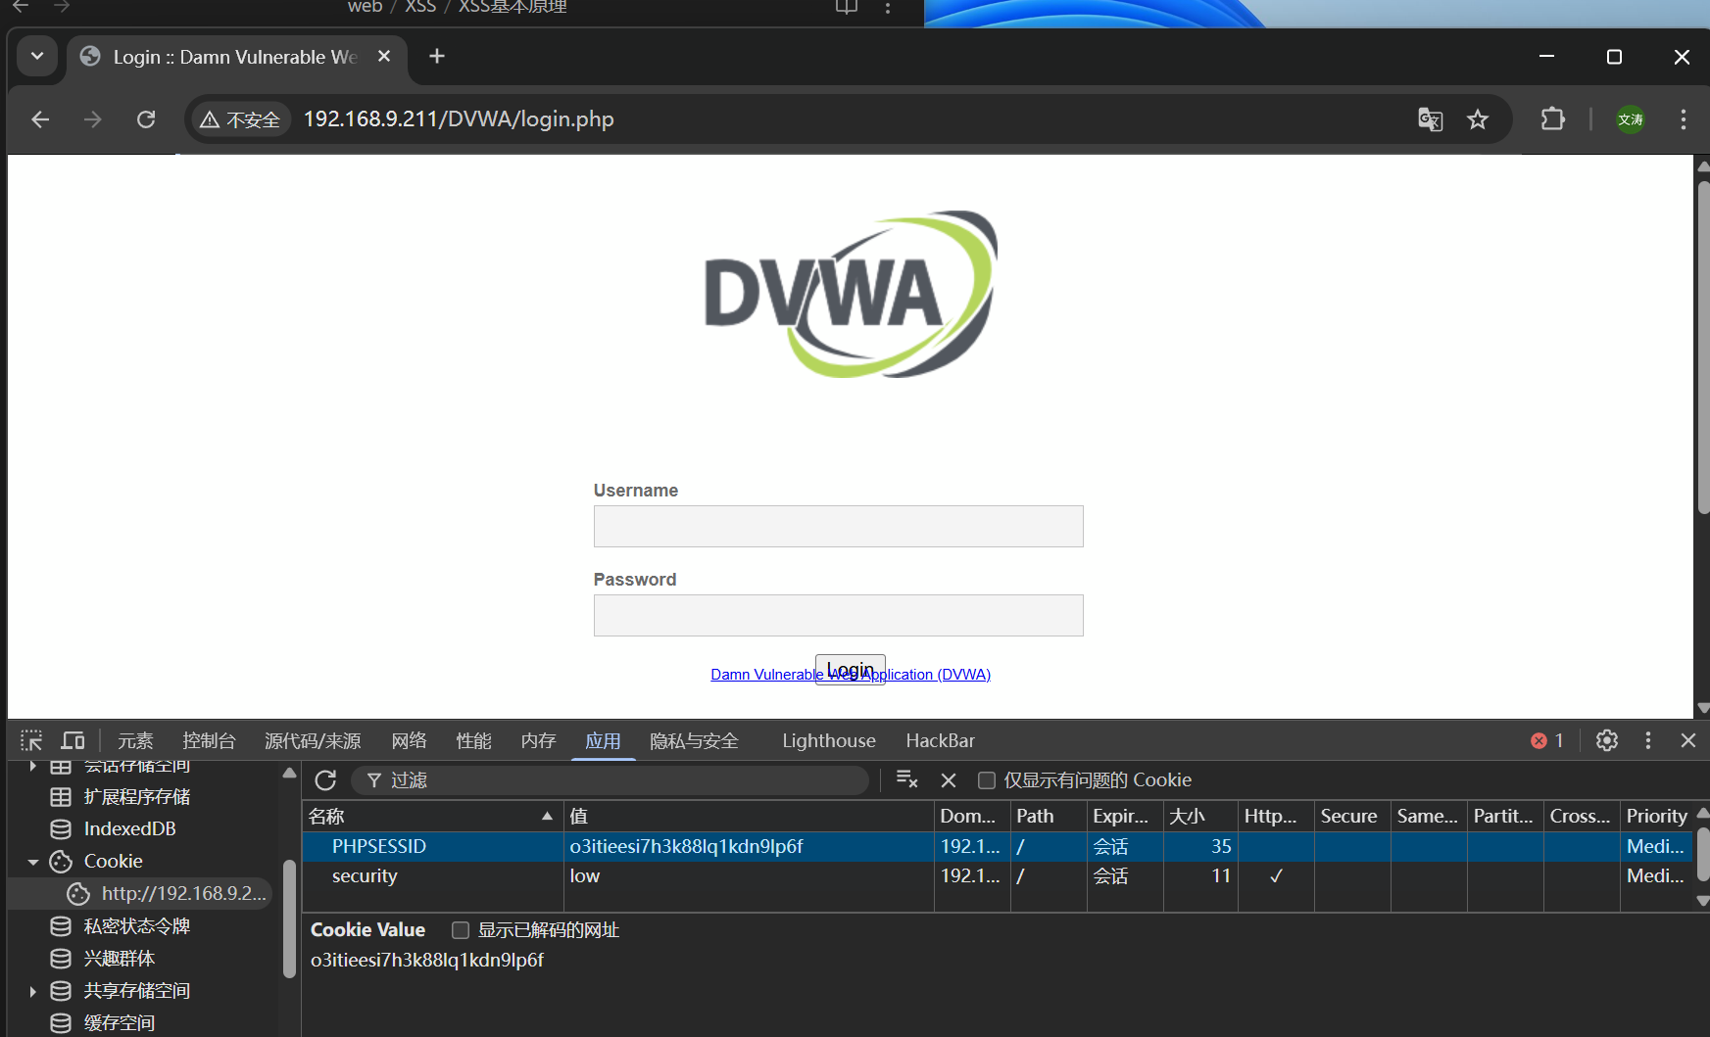
Task: Expand the shared storage tree item
Action: (x=33, y=991)
